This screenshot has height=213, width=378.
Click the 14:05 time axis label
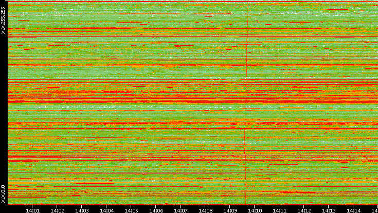click(131, 211)
